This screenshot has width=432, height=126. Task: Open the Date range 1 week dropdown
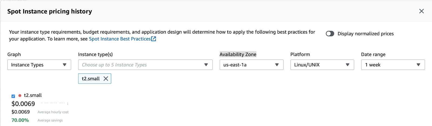point(389,65)
